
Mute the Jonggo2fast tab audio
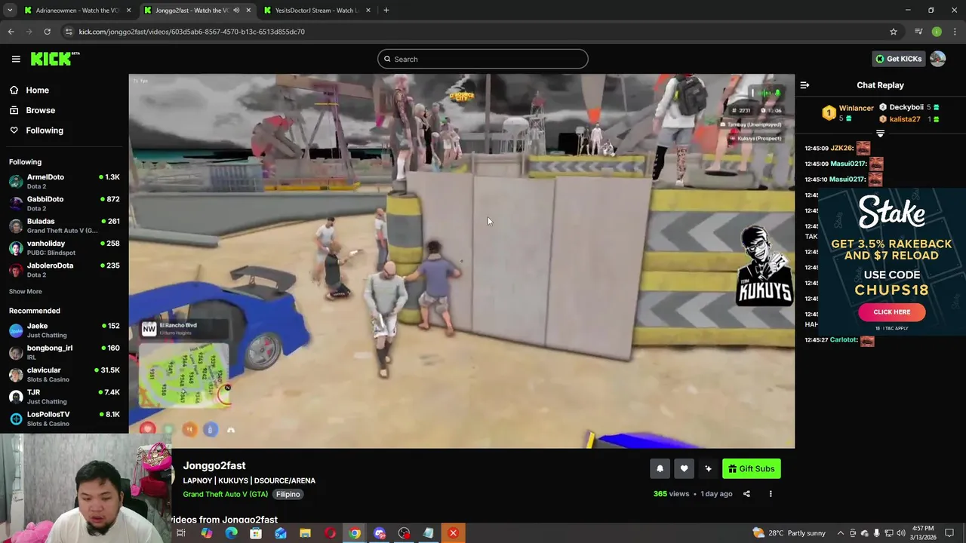pos(236,10)
